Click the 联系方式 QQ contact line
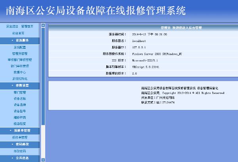238x162 pixels. tap(158, 103)
